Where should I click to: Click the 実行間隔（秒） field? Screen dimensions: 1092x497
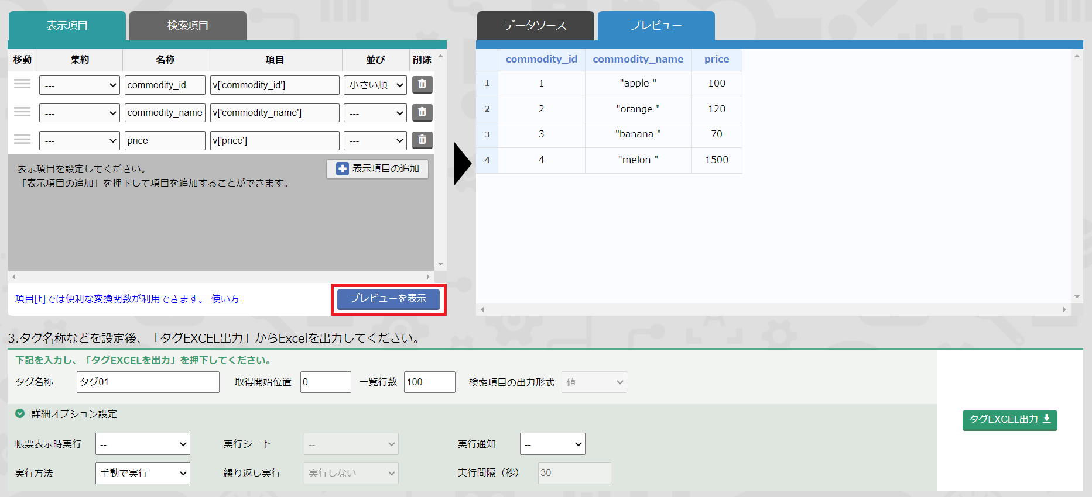(574, 473)
